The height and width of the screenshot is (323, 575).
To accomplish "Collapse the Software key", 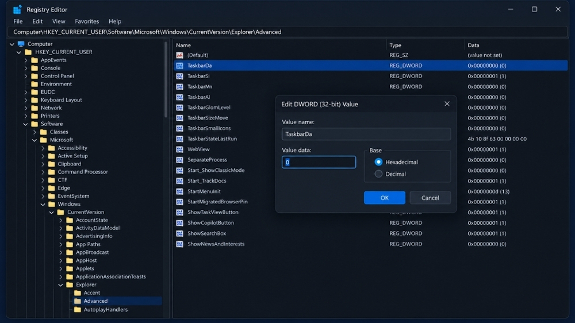I will (x=26, y=124).
